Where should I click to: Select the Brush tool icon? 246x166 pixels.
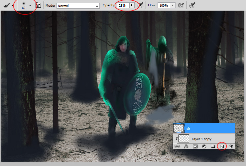[6, 6]
